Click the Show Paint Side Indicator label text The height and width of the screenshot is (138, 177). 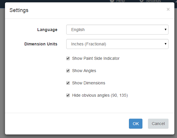click(x=96, y=58)
